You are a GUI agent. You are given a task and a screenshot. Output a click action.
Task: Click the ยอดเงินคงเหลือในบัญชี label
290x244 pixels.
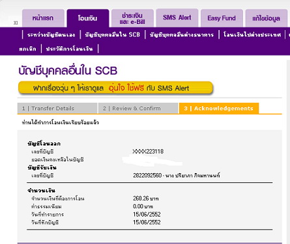pos(57,159)
